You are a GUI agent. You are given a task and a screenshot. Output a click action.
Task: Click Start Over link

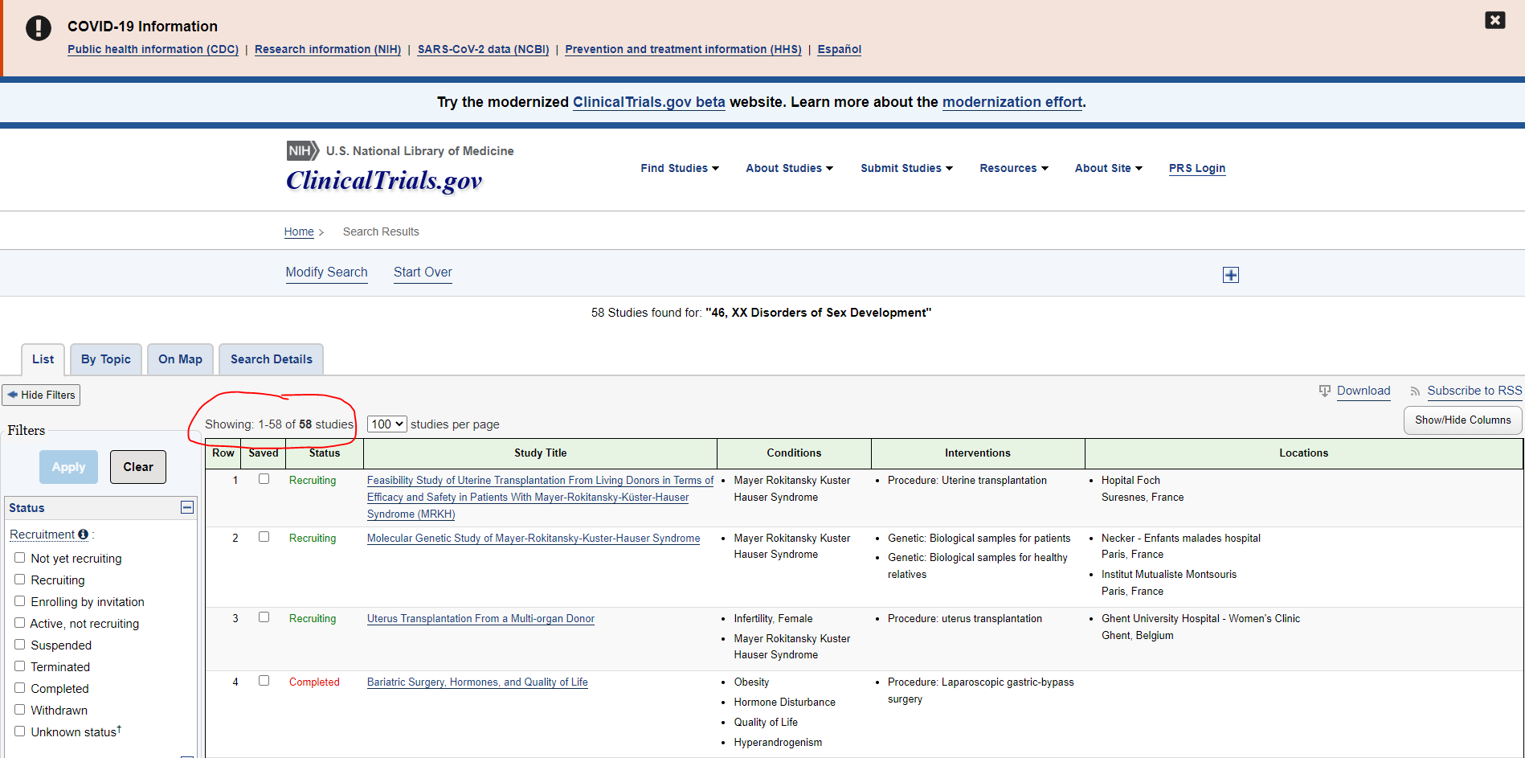423,272
